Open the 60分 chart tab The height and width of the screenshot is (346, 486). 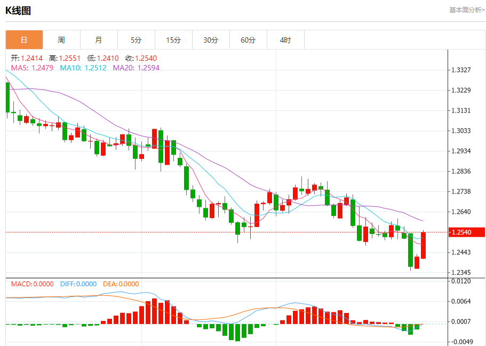tap(248, 40)
